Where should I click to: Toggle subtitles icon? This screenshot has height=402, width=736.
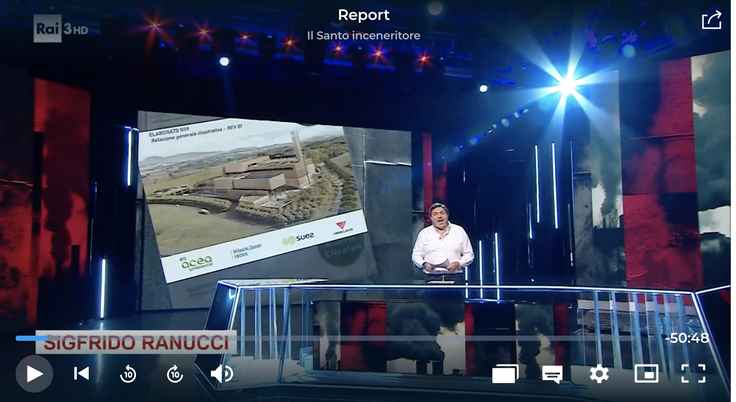[552, 375]
